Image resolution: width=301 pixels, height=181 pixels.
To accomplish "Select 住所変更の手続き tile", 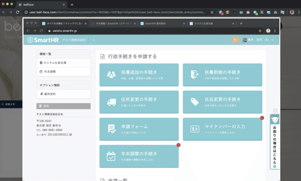I will pos(139,102).
